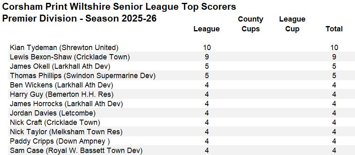Select Nick Craft (Cricklade Town) name
The height and width of the screenshot is (155, 355).
[x=55, y=122]
